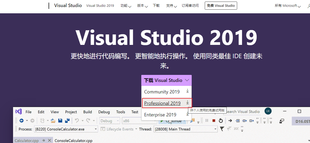This screenshot has height=143, width=310.
Task: Click the Step Into debug icon
Action: coord(238,121)
